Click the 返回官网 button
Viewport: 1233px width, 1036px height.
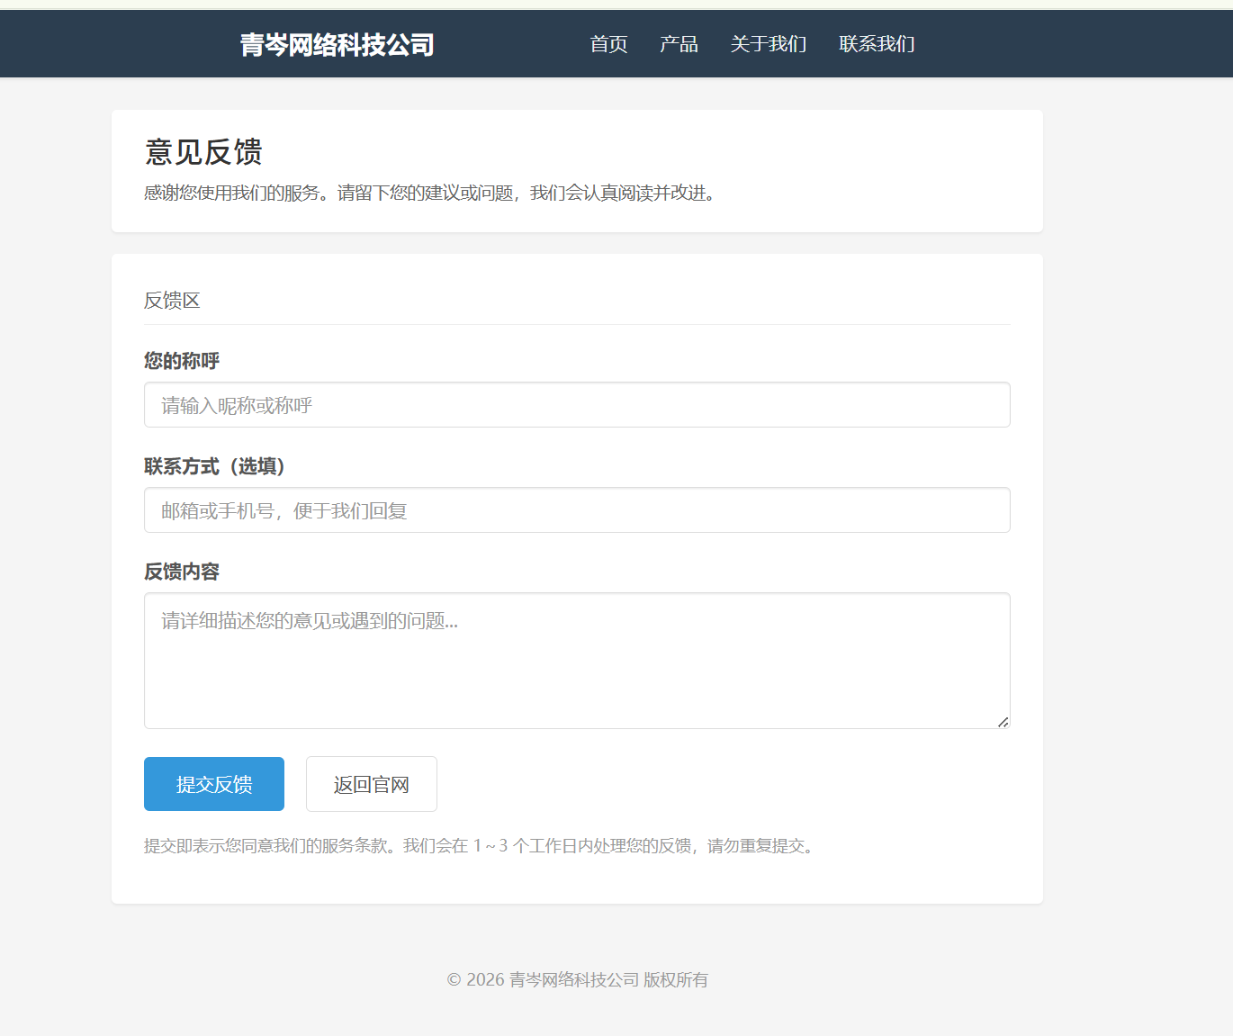[x=371, y=784]
